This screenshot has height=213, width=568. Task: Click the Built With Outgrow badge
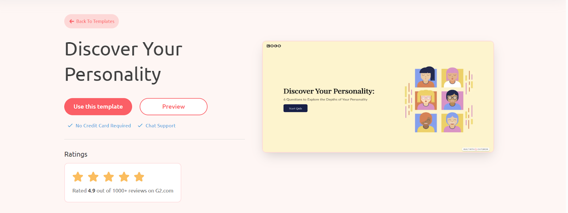[x=476, y=149]
